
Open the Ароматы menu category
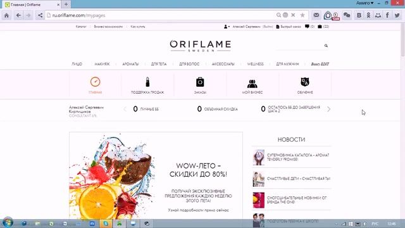[130, 64]
